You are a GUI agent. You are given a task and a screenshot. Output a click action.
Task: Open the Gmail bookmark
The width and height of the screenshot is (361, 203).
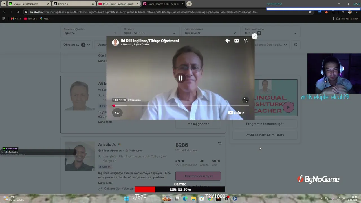(x=16, y=19)
